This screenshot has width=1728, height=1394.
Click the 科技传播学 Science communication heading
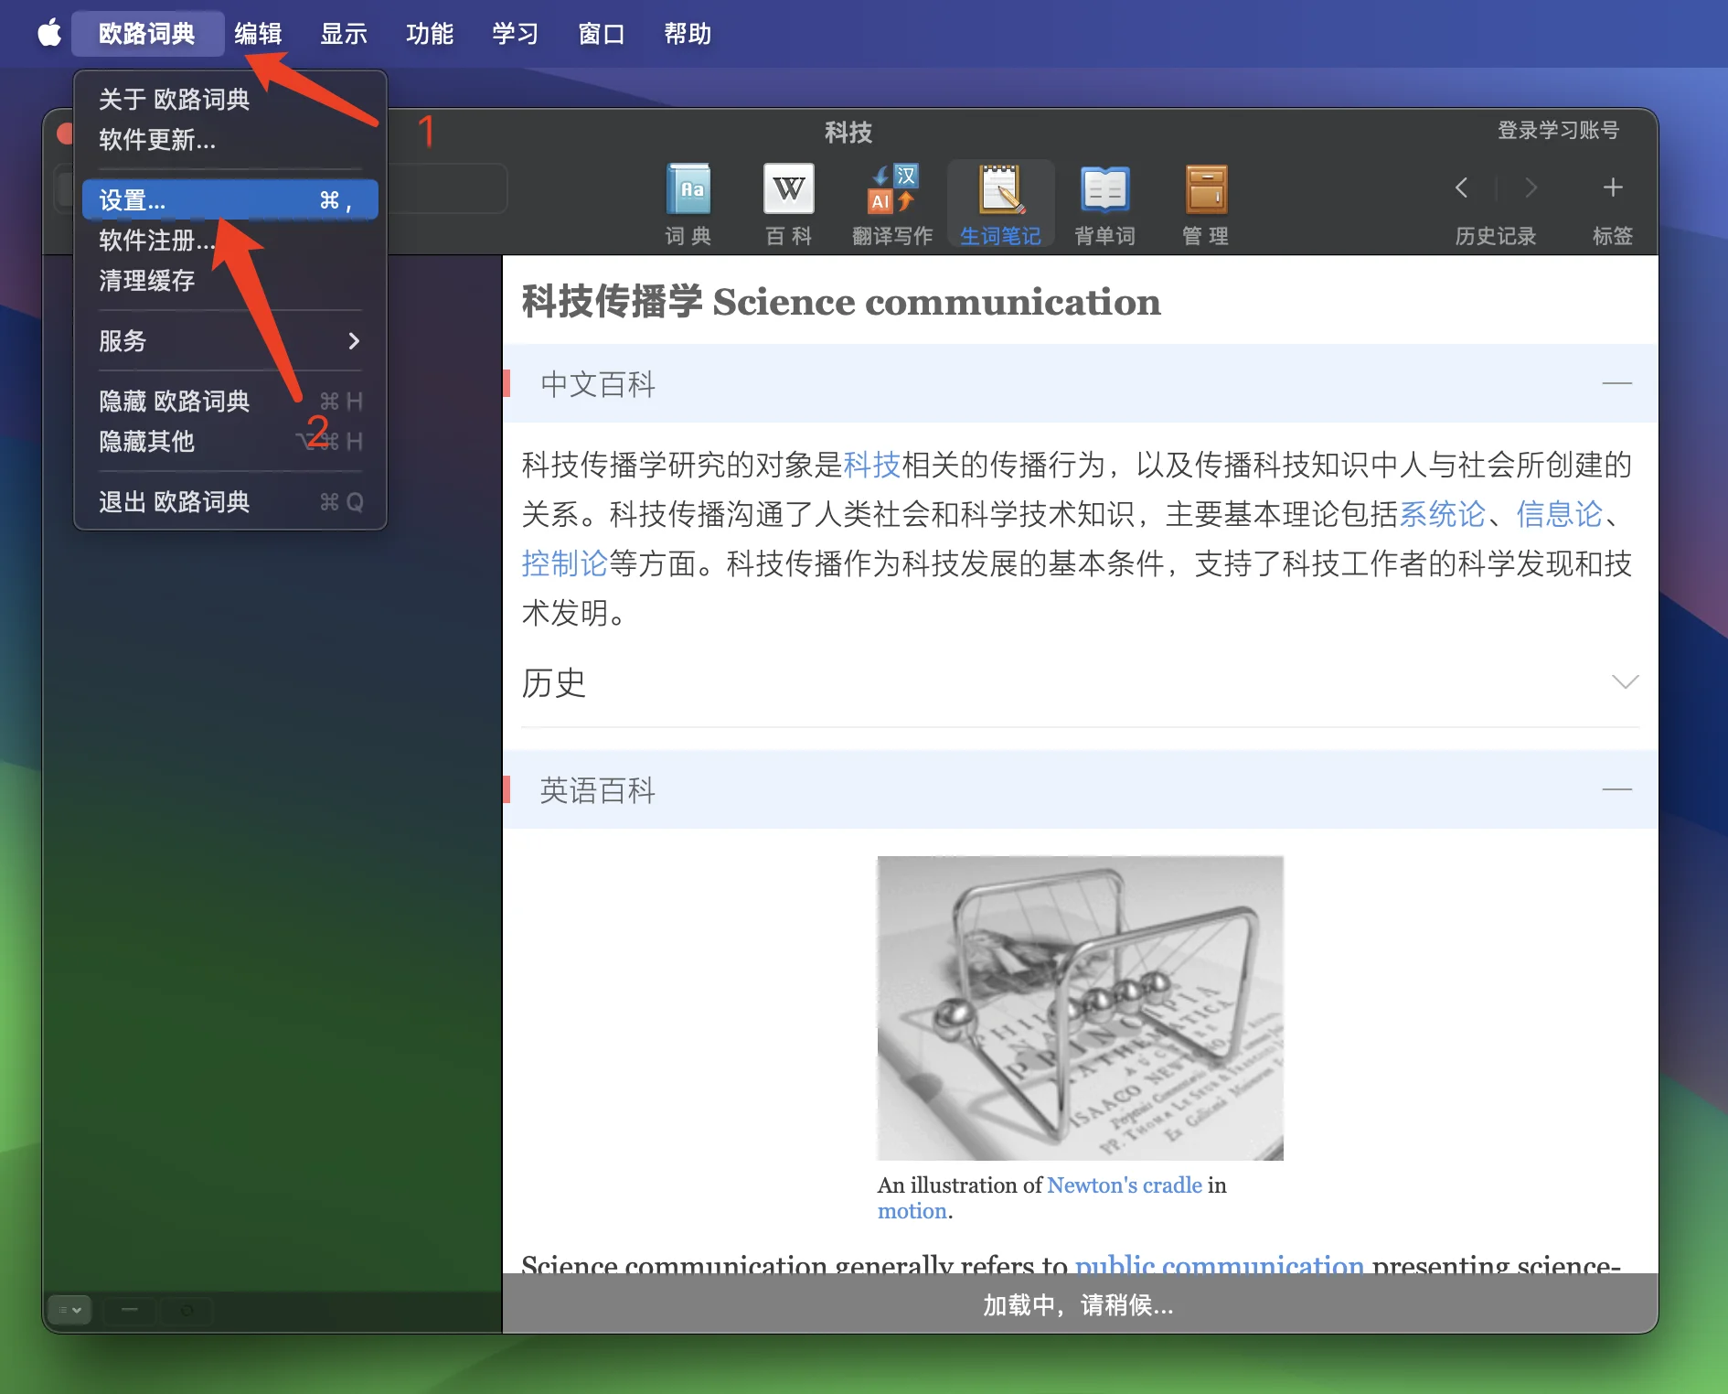pyautogui.click(x=841, y=302)
